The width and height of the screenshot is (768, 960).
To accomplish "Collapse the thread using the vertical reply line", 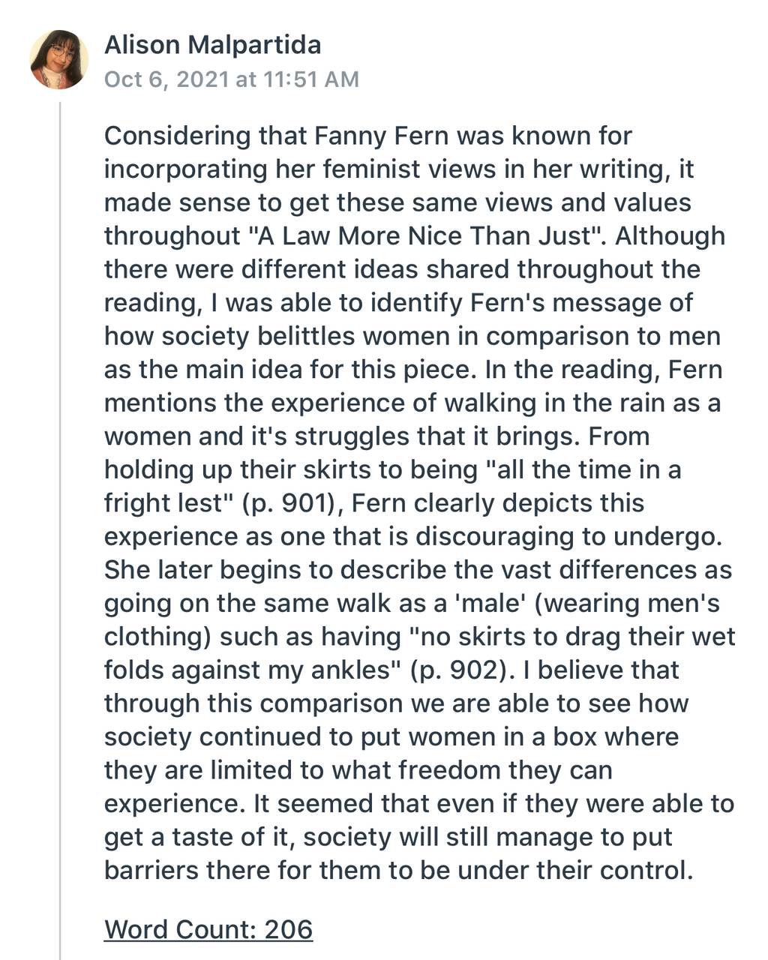I will tap(59, 525).
